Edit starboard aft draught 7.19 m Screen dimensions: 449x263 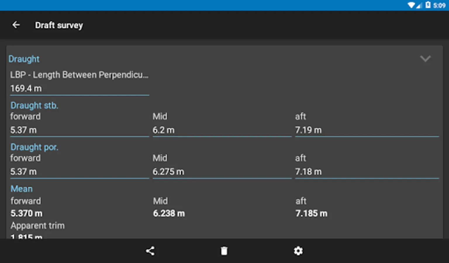(367, 130)
